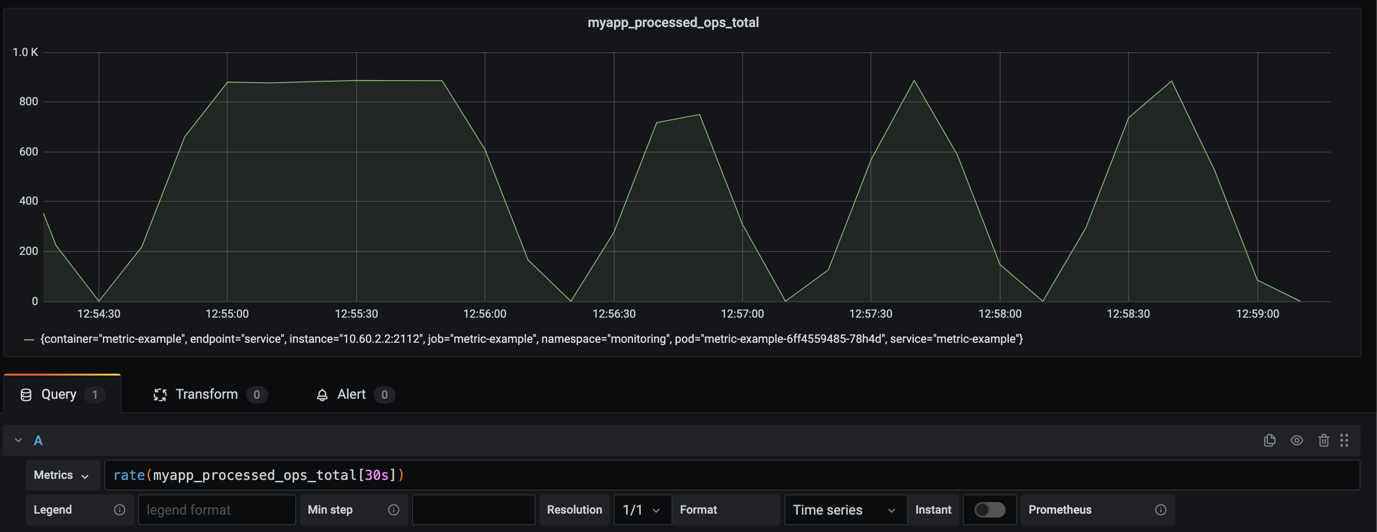Screen dimensions: 1377x532
Task: Click the Transform tab icon
Action: tap(160, 394)
